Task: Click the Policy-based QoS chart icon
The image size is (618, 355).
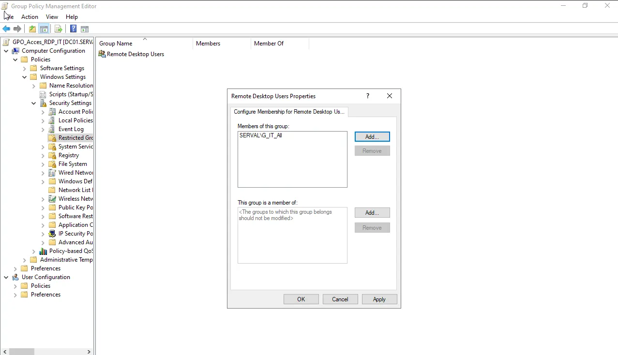Action: (x=44, y=251)
